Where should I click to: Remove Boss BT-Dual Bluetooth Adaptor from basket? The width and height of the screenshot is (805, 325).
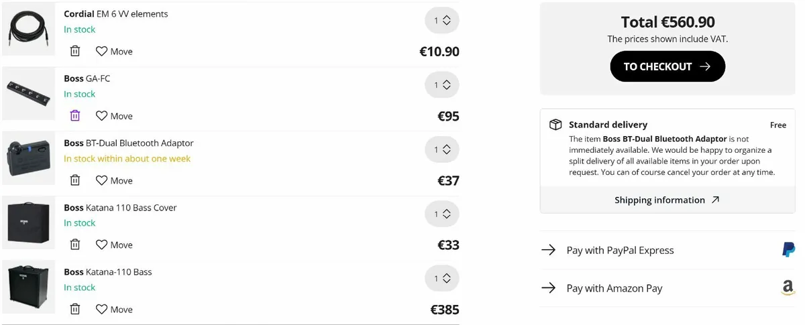point(75,180)
